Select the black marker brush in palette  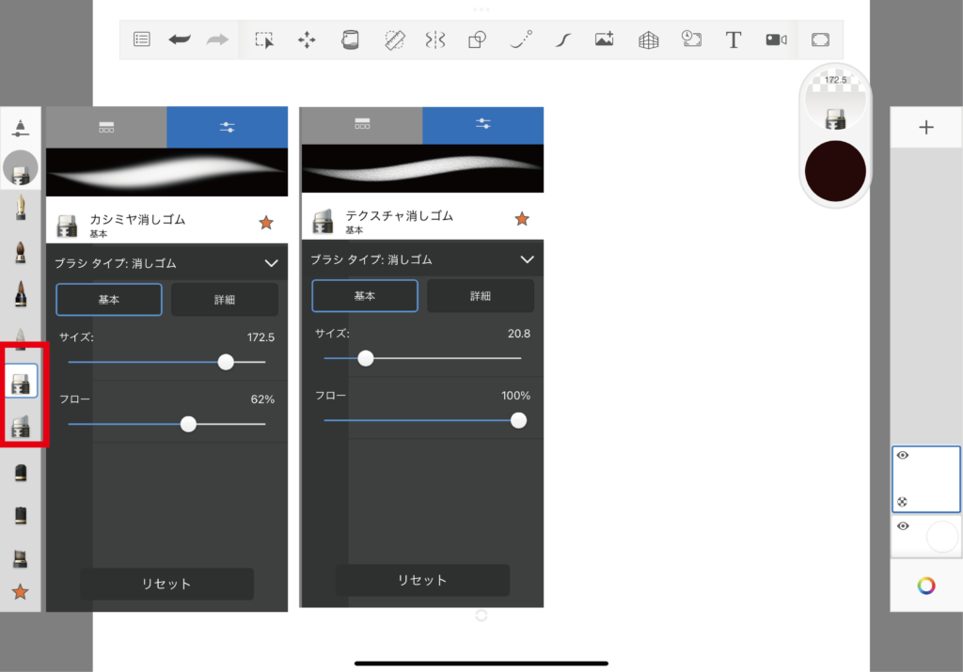(21, 472)
